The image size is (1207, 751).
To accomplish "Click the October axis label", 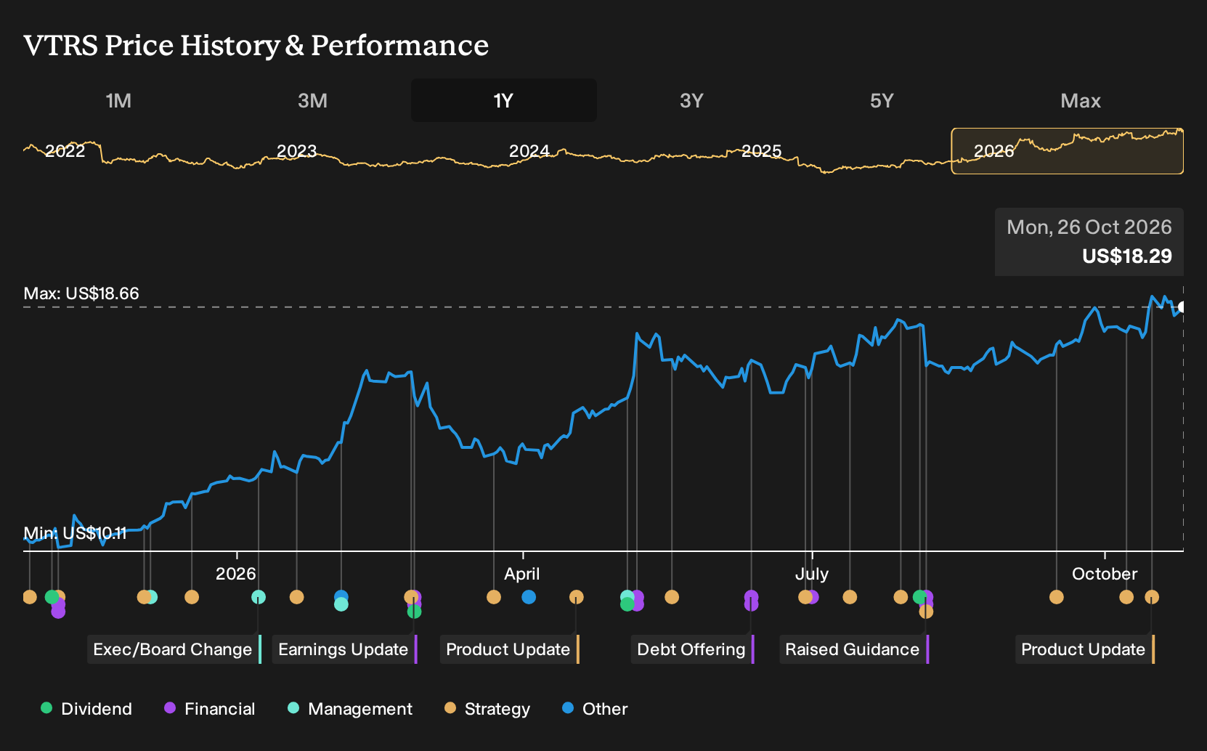I will 1105,574.
